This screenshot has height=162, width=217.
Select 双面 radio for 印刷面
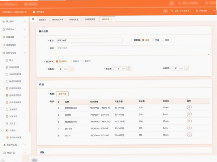pyautogui.click(x=143, y=40)
